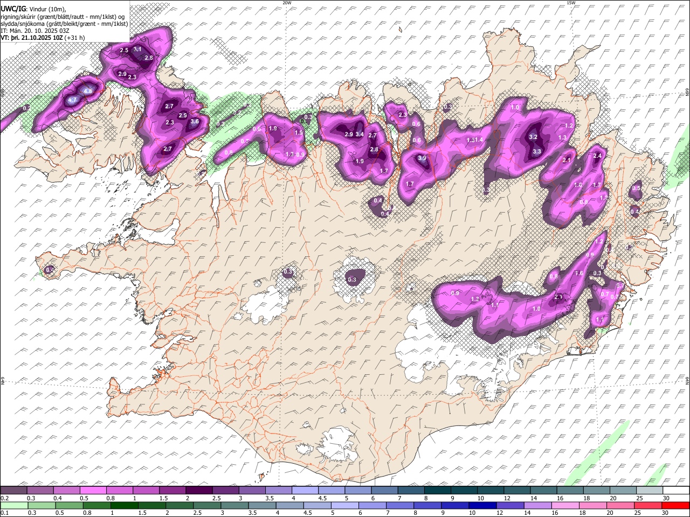The image size is (690, 517).
Task: Click the '3.2' precipitation value on the map
Action: (533, 137)
